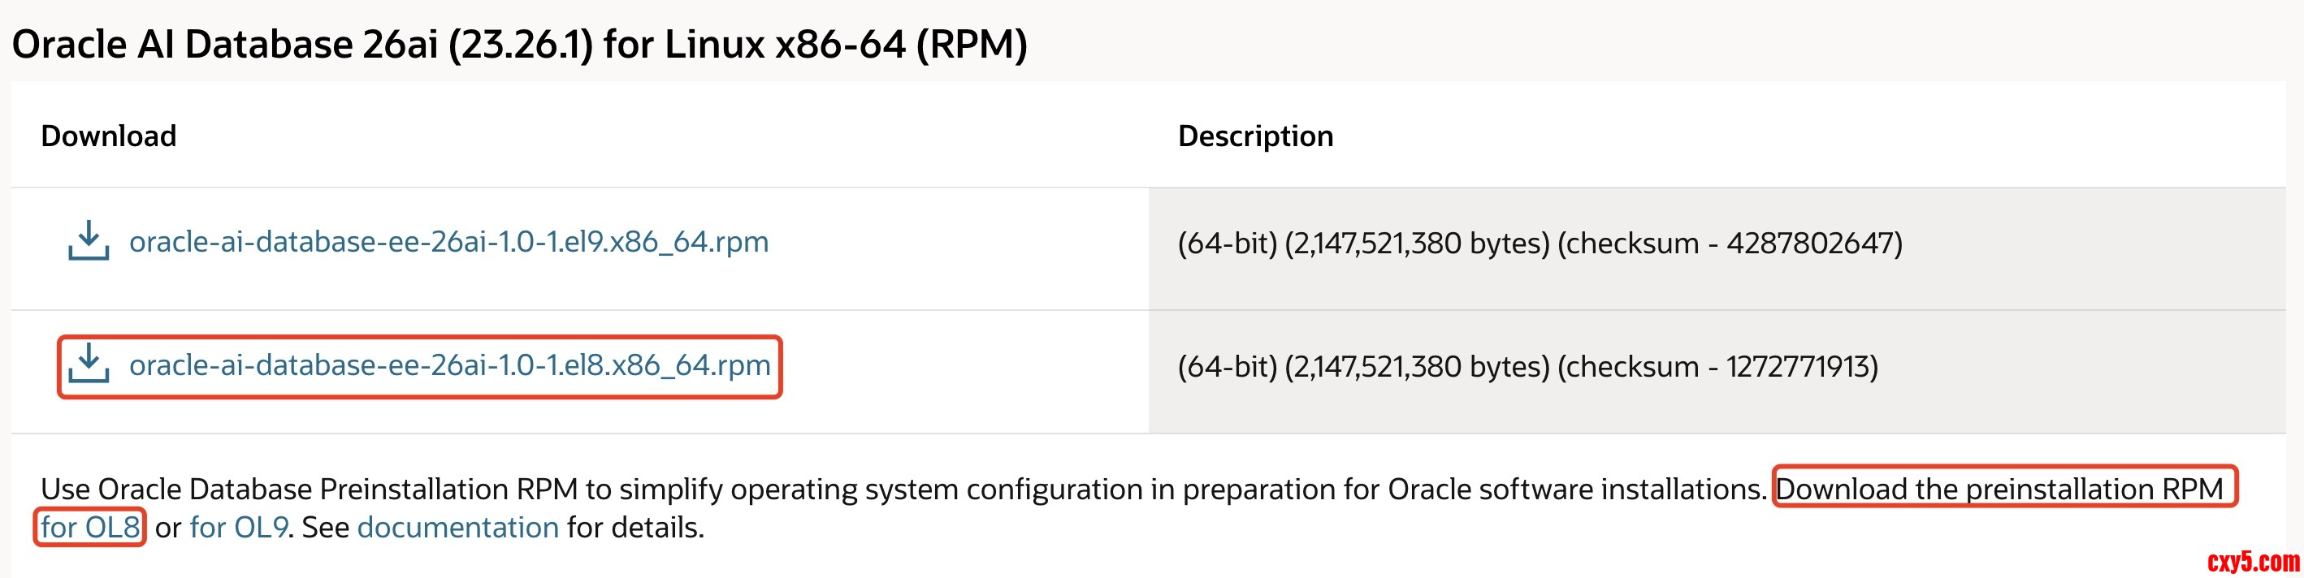Viewport: 2304px width, 578px height.
Task: Open the oracle-ai-database el9.x86_64.rpm link
Action: coord(448,242)
